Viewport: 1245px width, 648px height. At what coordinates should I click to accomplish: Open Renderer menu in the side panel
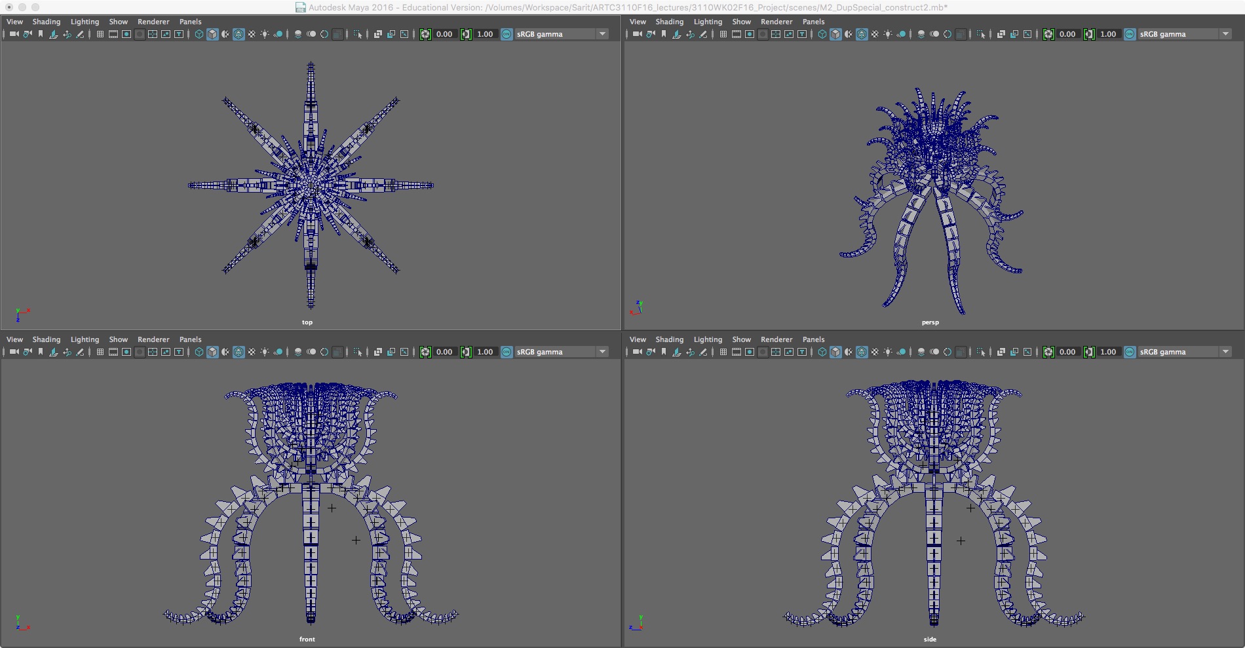click(776, 339)
